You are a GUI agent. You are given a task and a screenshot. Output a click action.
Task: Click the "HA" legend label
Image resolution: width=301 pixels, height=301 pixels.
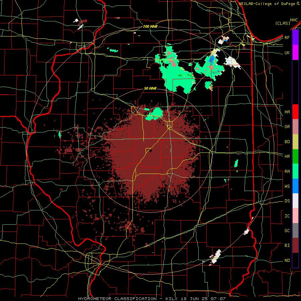287,112
